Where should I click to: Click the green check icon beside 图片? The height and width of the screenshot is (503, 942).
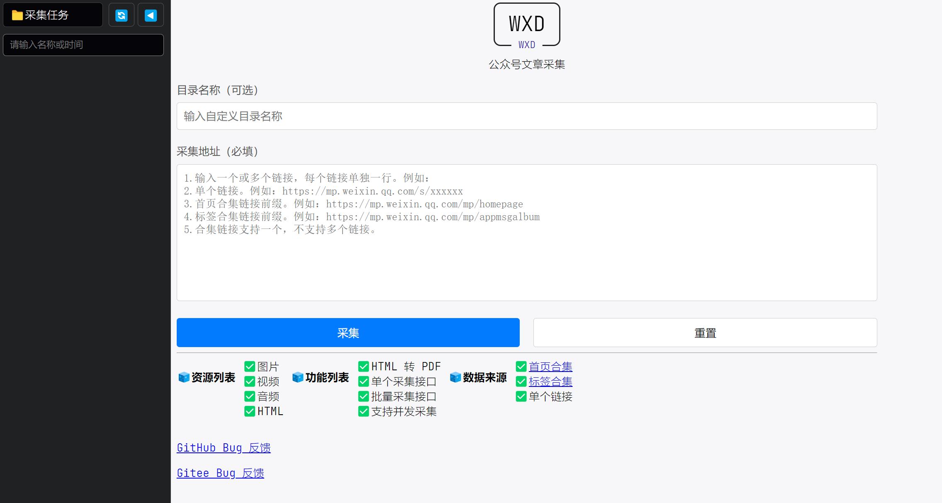tap(250, 367)
